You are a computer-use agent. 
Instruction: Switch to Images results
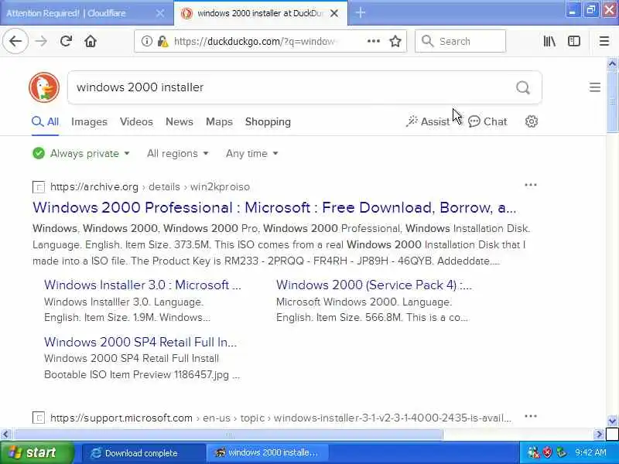89,122
